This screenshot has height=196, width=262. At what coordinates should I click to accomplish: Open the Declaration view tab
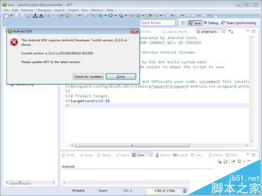105,155
